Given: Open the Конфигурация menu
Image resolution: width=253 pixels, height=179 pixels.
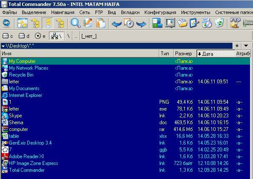Looking at the screenshot, I should pos(160,12).
